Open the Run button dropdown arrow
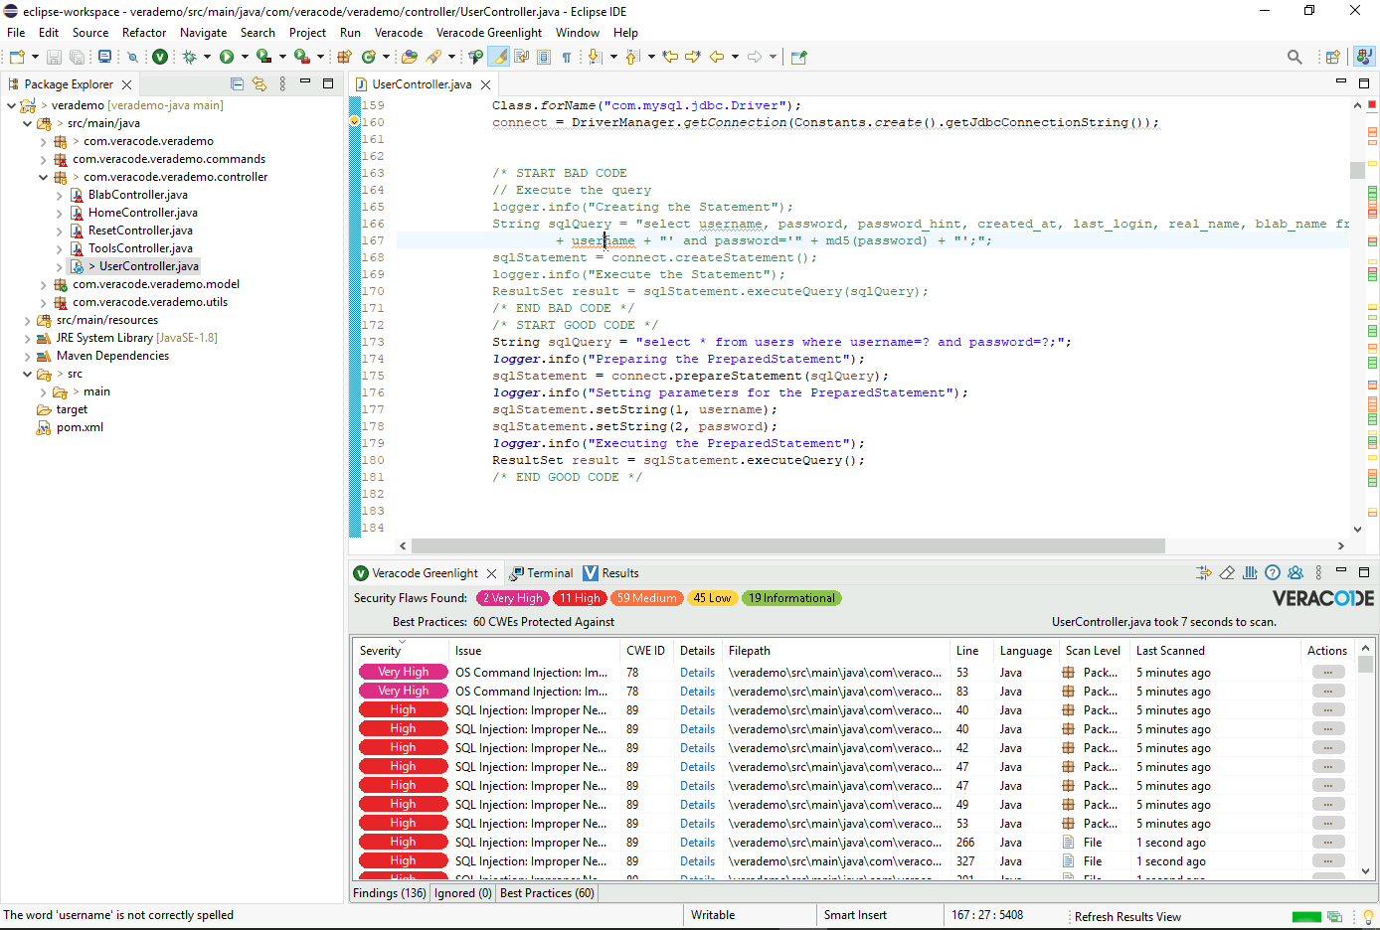 click(x=245, y=57)
